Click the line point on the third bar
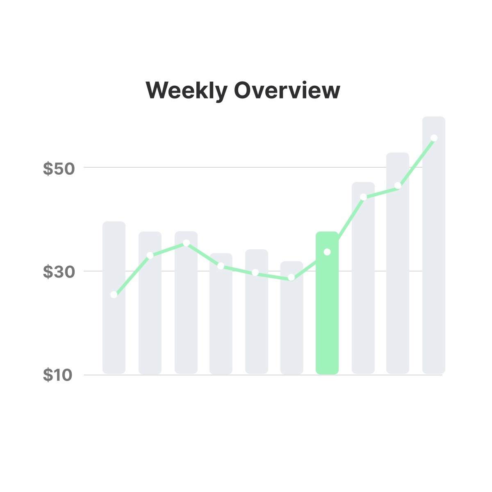The image size is (492, 492). click(x=186, y=243)
